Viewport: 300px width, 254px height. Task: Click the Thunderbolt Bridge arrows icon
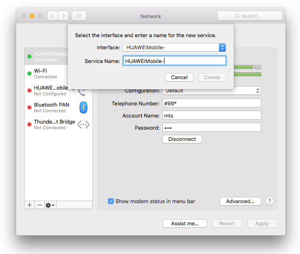coord(83,124)
